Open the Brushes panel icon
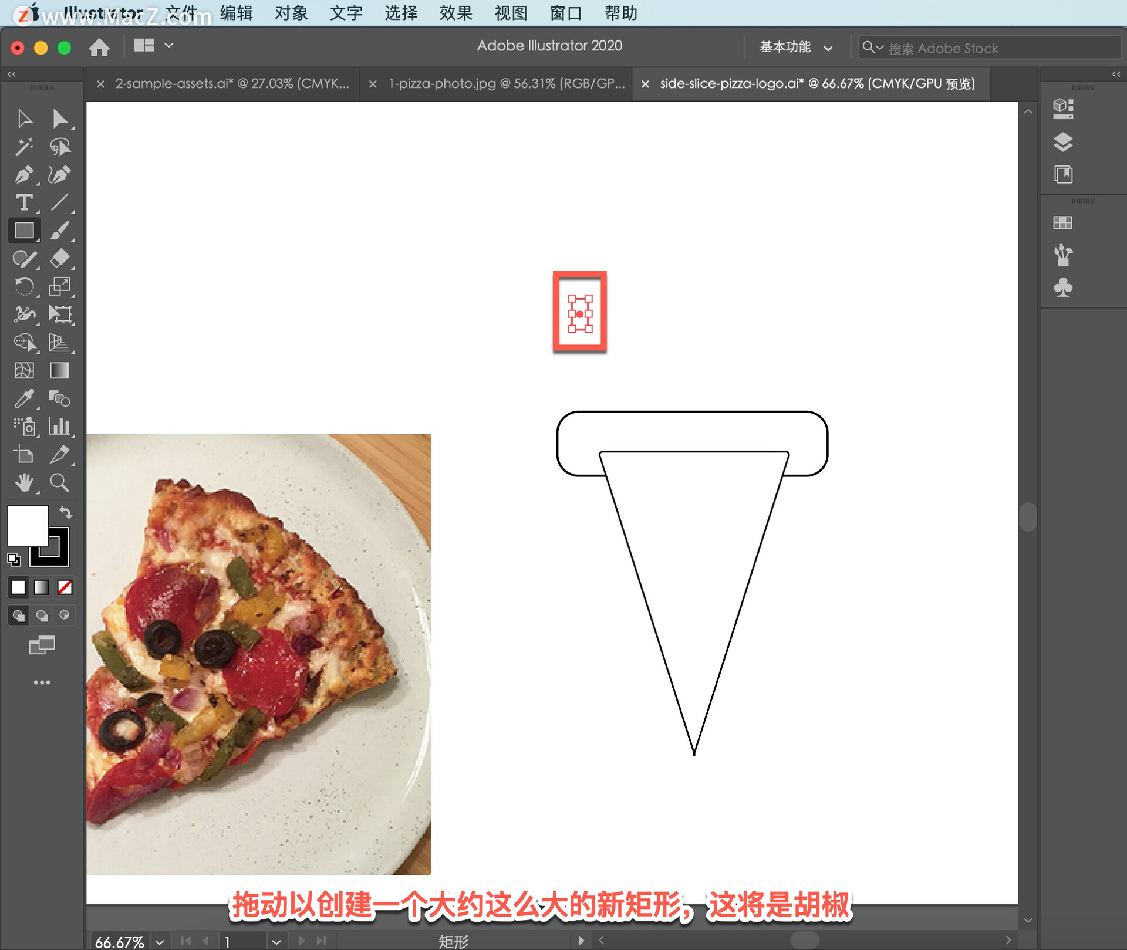Image resolution: width=1127 pixels, height=950 pixels. tap(1063, 255)
